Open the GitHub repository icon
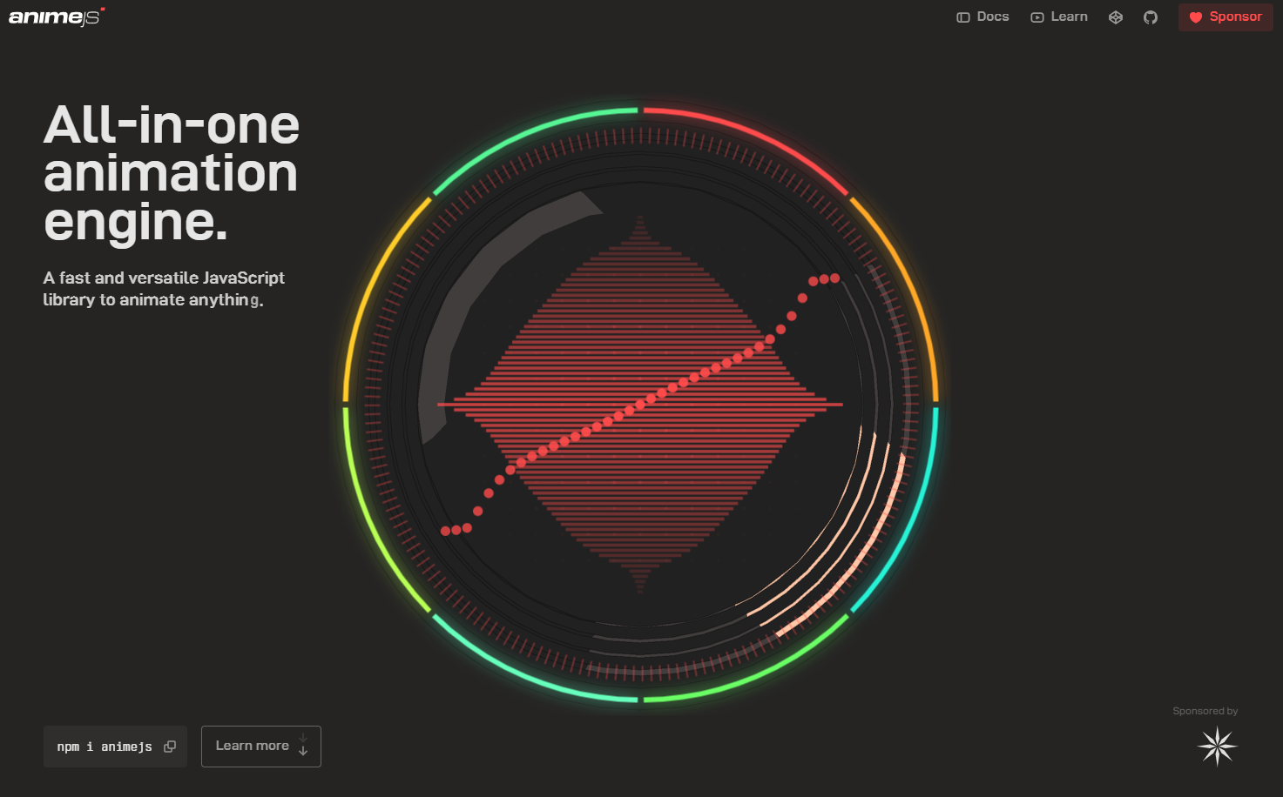1283x797 pixels. click(x=1151, y=17)
